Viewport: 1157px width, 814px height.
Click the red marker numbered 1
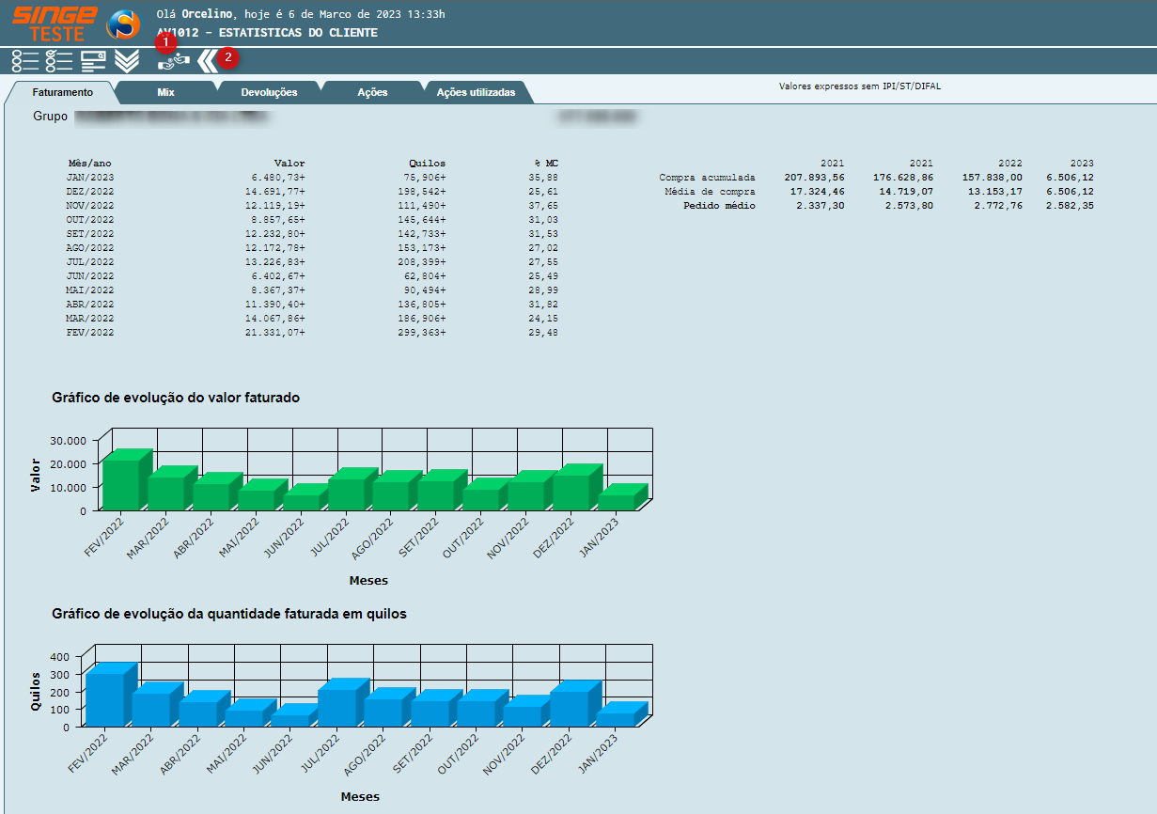(x=166, y=42)
